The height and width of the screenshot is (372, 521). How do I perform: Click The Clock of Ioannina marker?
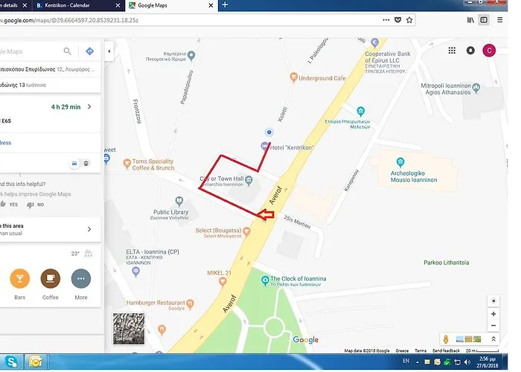tap(265, 280)
